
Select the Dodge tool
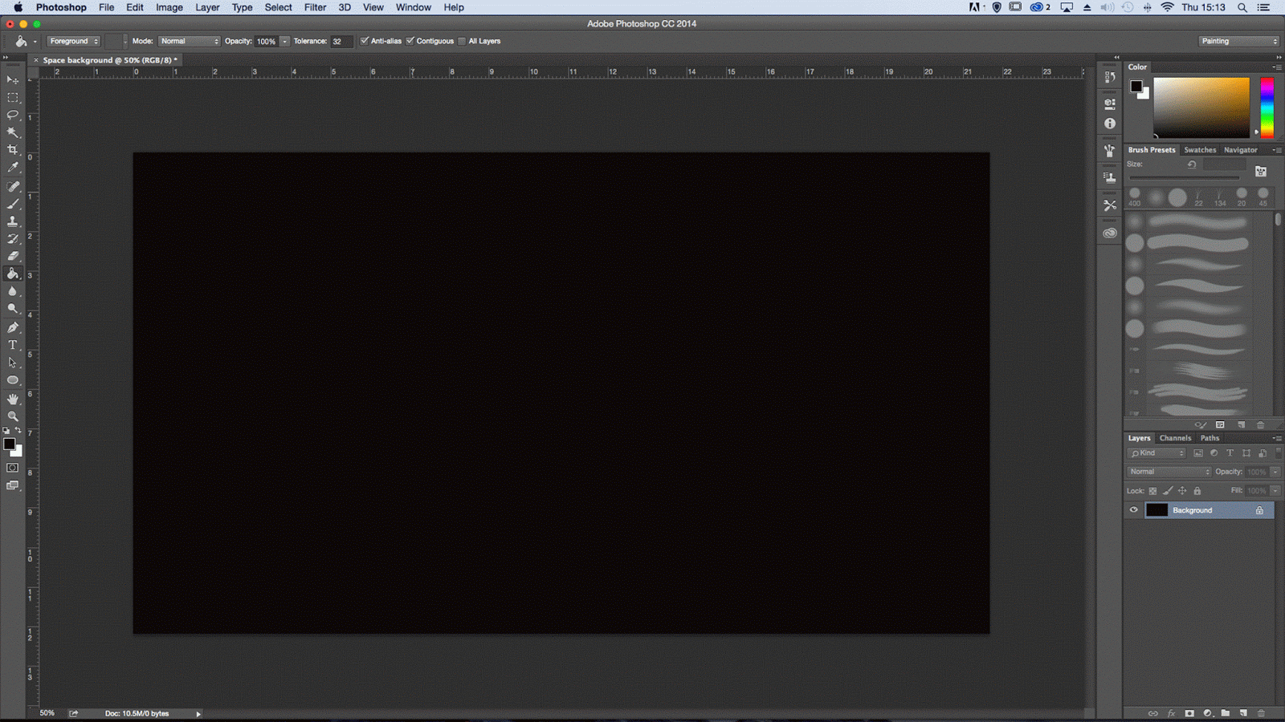click(x=13, y=309)
